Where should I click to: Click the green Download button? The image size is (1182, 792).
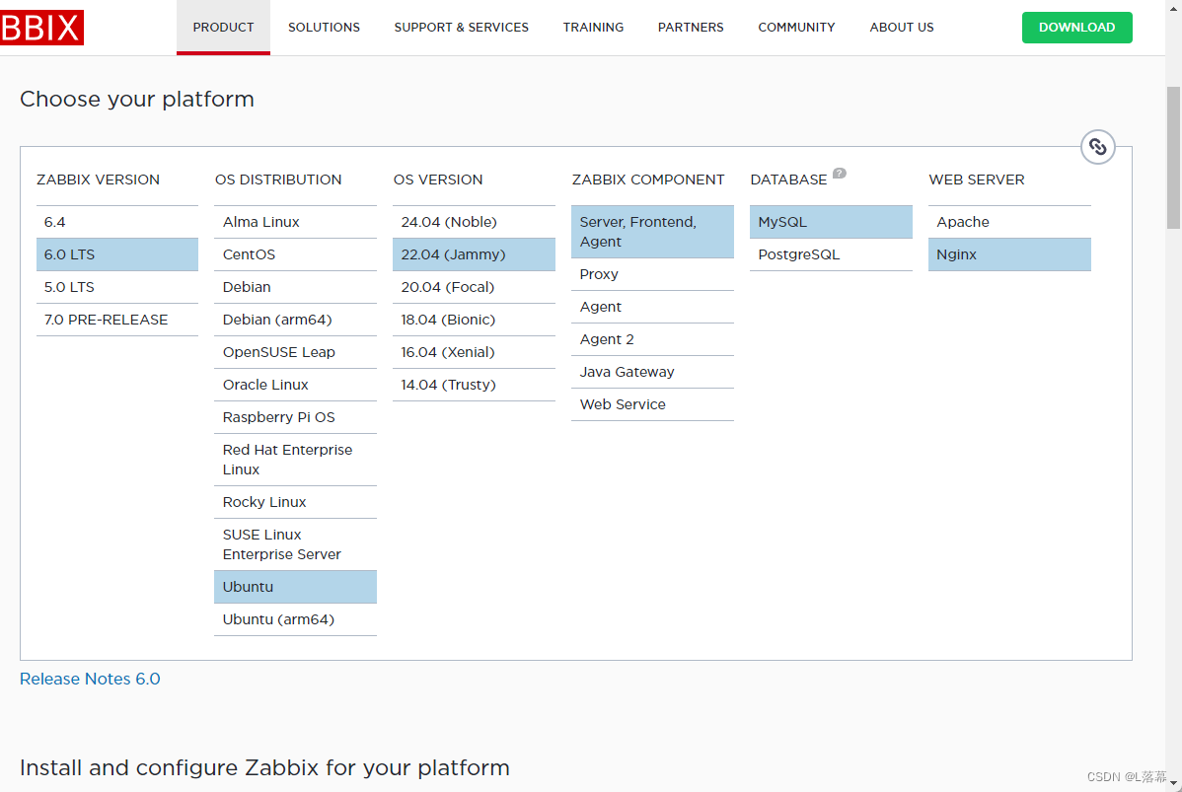[1076, 28]
